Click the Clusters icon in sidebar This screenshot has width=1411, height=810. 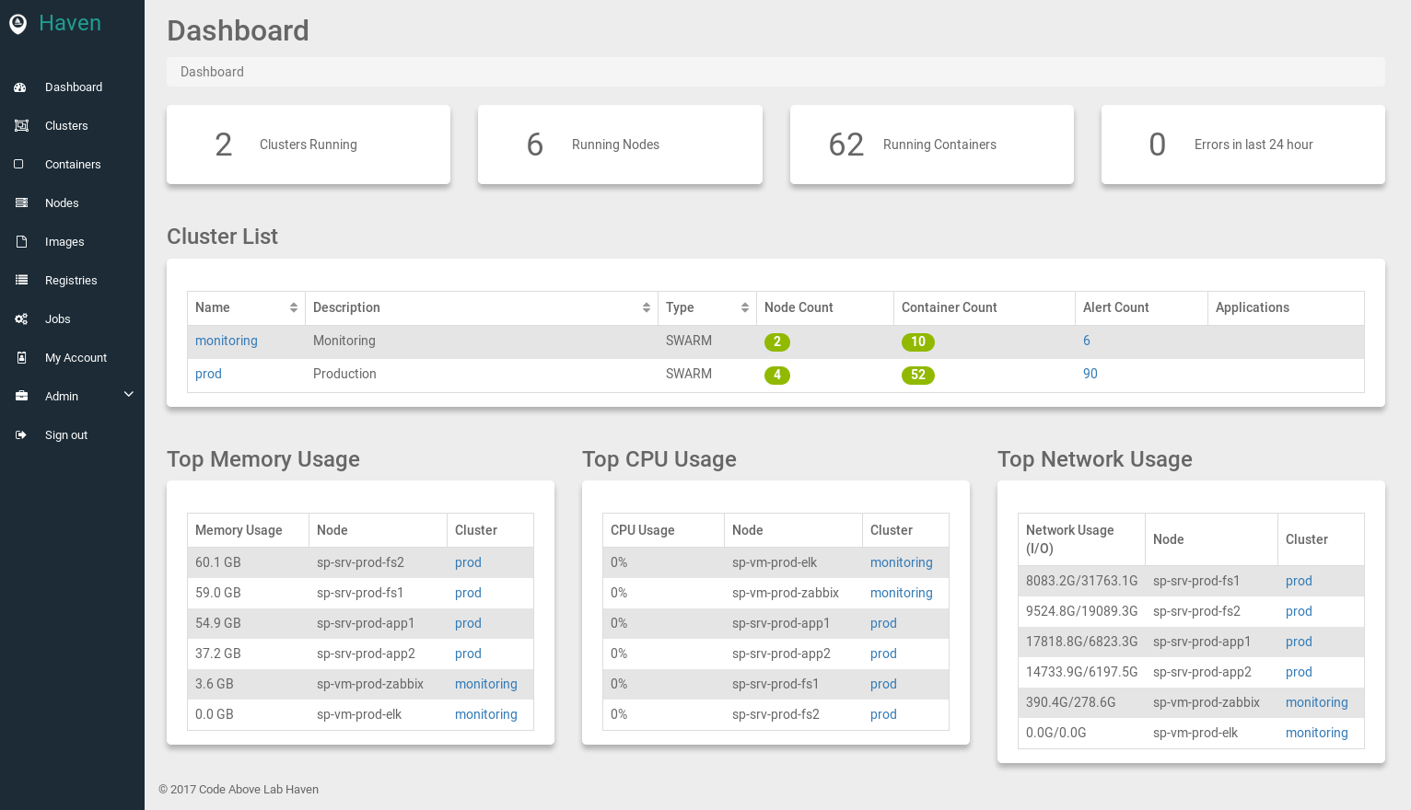[x=21, y=126]
